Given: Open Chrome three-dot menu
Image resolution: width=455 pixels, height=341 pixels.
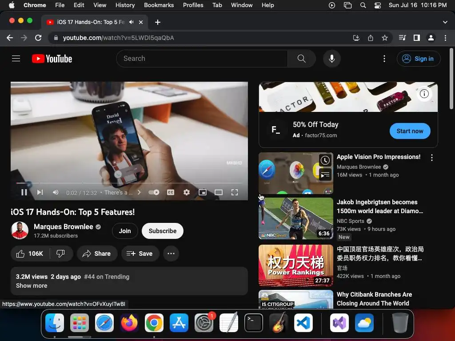Looking at the screenshot, I should (x=445, y=38).
